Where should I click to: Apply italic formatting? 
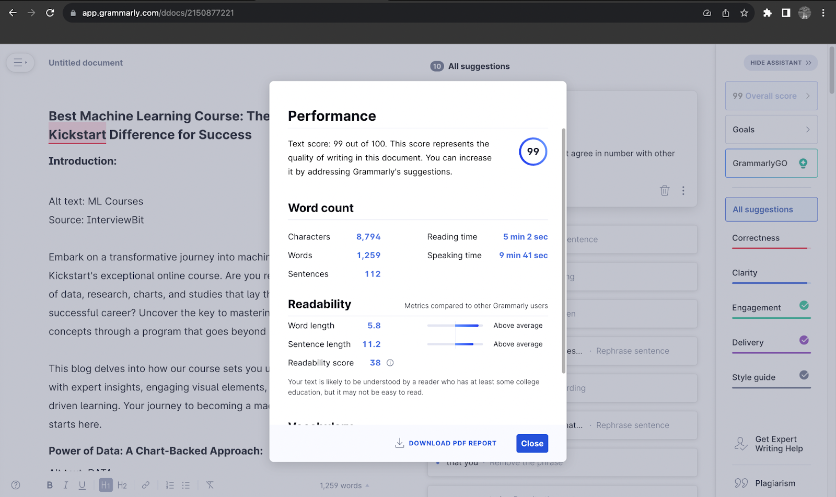pos(66,485)
